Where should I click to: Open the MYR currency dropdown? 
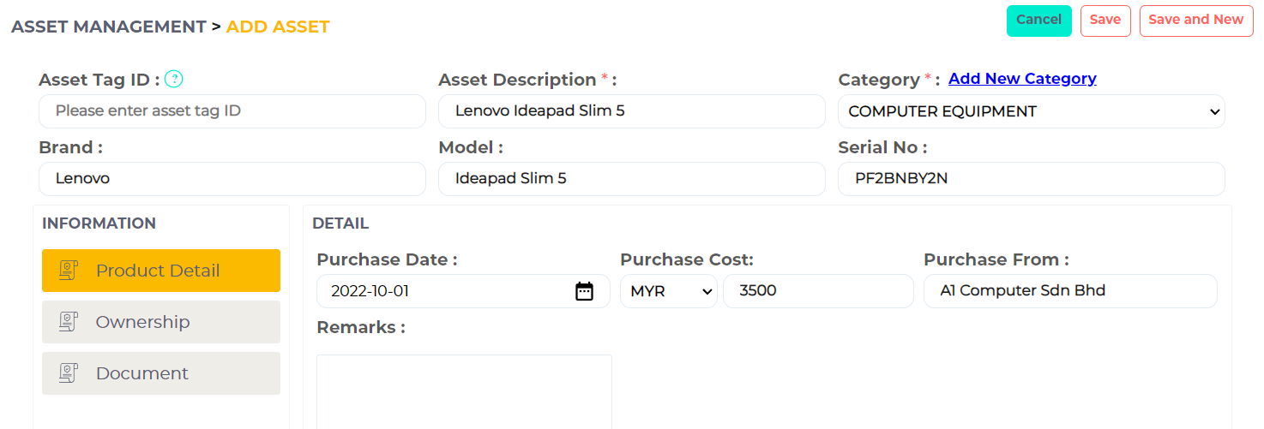pos(669,291)
